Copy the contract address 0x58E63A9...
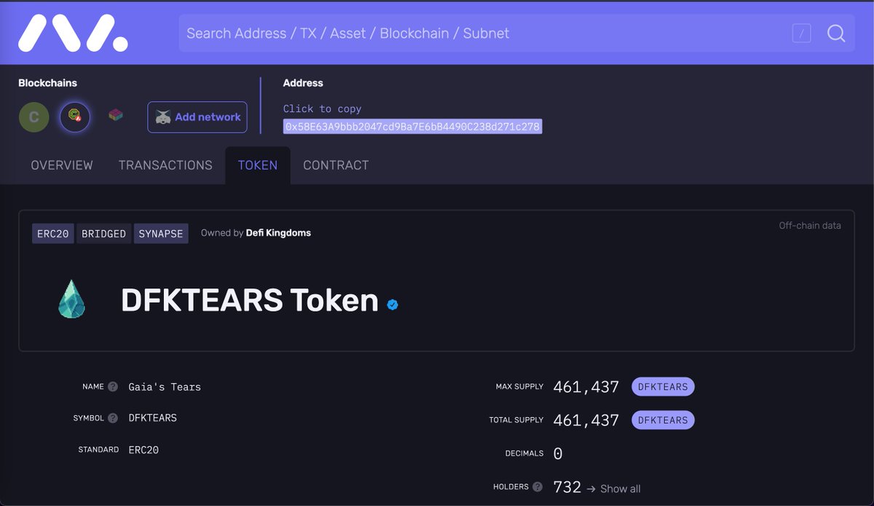 pos(412,127)
